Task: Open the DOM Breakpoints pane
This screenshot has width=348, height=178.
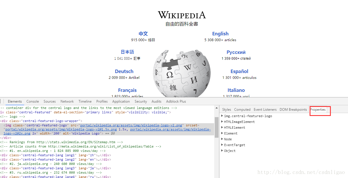Action: (293, 110)
